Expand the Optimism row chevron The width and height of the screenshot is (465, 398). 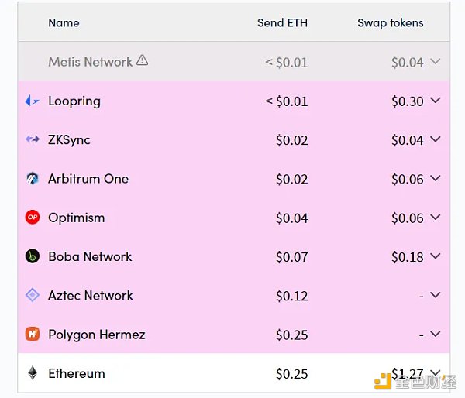(435, 218)
